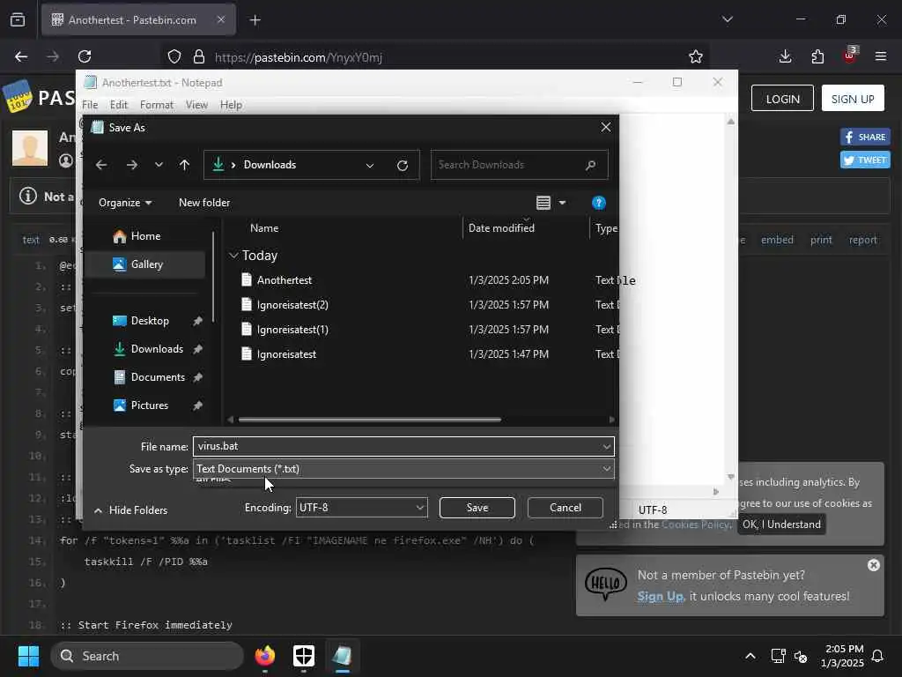Open Encoding UTF-8 dropdown
The width and height of the screenshot is (902, 677).
(x=361, y=507)
